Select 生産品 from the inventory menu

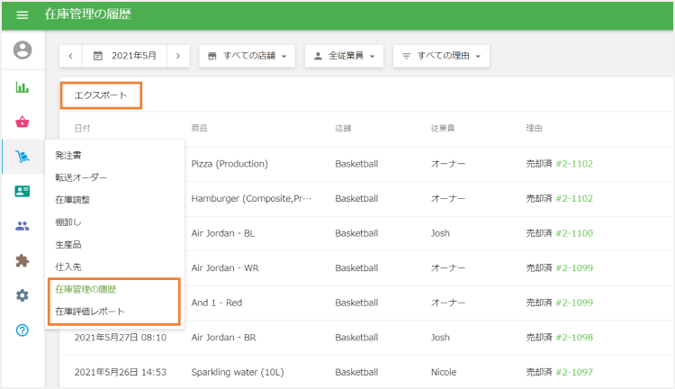coord(68,245)
